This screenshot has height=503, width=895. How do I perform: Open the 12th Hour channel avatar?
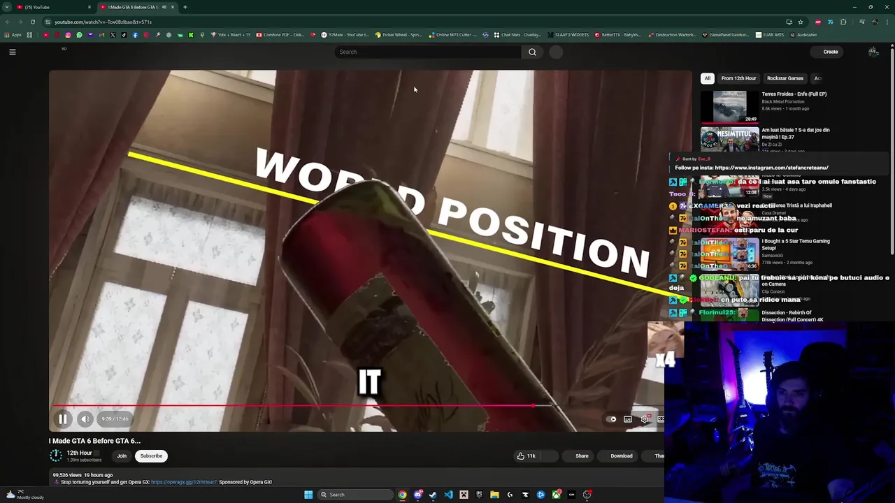coord(56,455)
